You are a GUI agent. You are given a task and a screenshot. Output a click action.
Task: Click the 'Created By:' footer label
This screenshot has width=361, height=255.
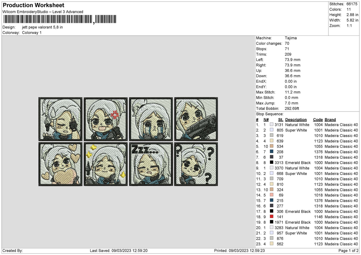[x=13, y=250]
